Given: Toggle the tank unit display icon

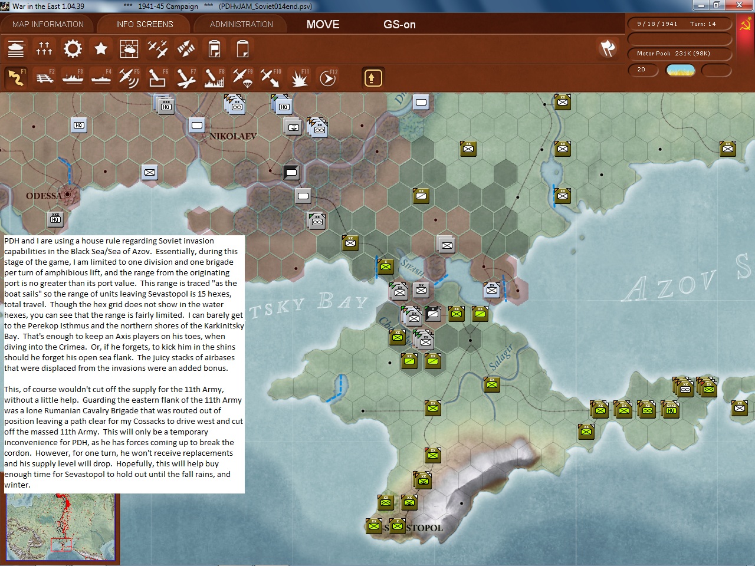Looking at the screenshot, I should pyautogui.click(x=16, y=48).
